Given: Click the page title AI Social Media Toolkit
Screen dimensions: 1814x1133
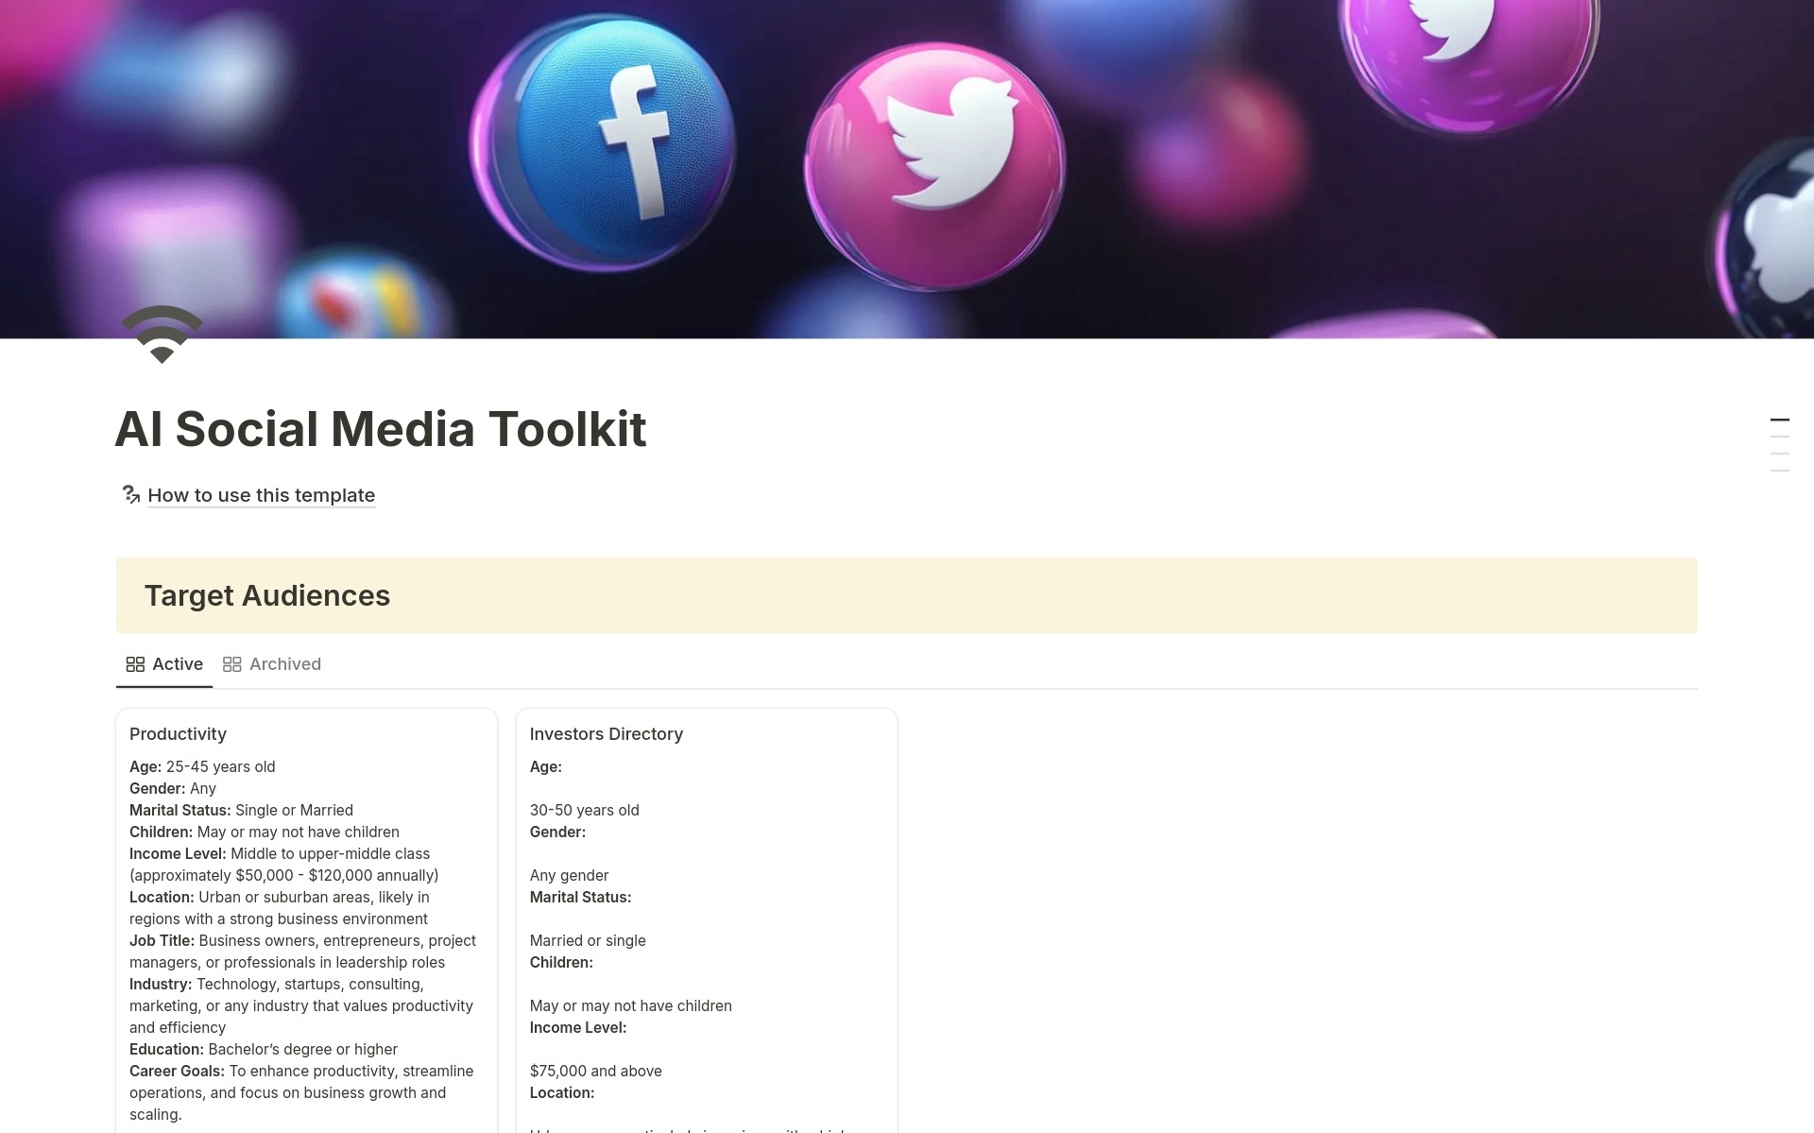Looking at the screenshot, I should point(380,430).
